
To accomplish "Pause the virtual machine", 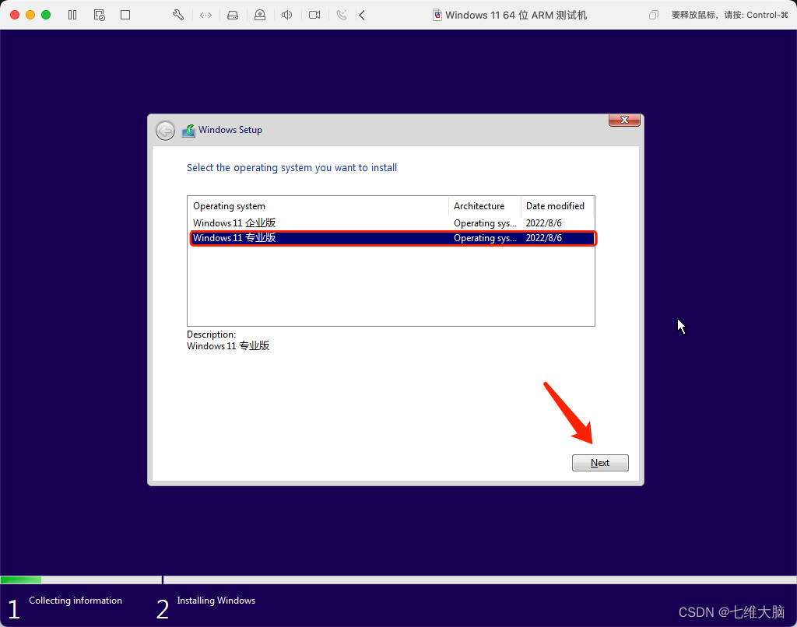I will coord(72,15).
